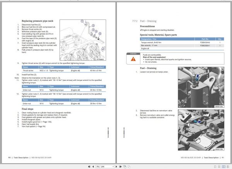The height and width of the screenshot is (169, 232).
Task: Click the 'Thrust screw' table cell
Action: 28,71
